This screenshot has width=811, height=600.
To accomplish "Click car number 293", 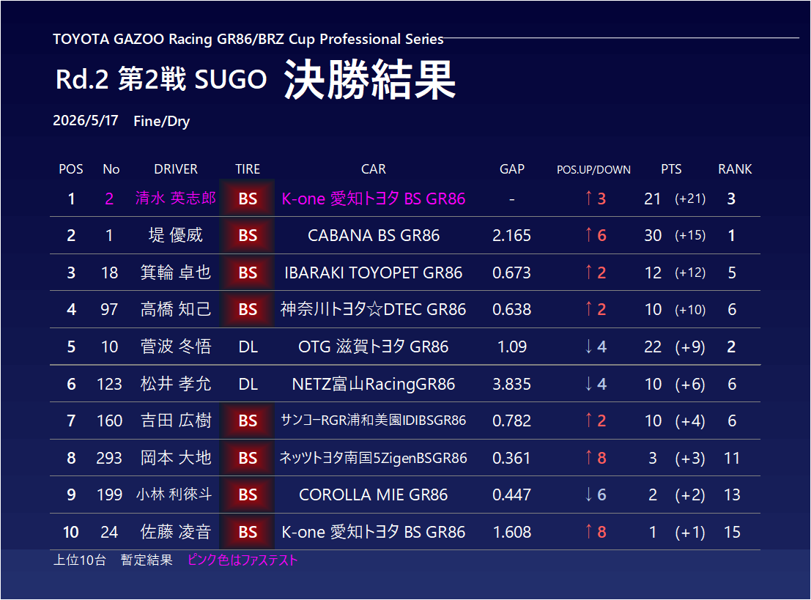I will [109, 458].
